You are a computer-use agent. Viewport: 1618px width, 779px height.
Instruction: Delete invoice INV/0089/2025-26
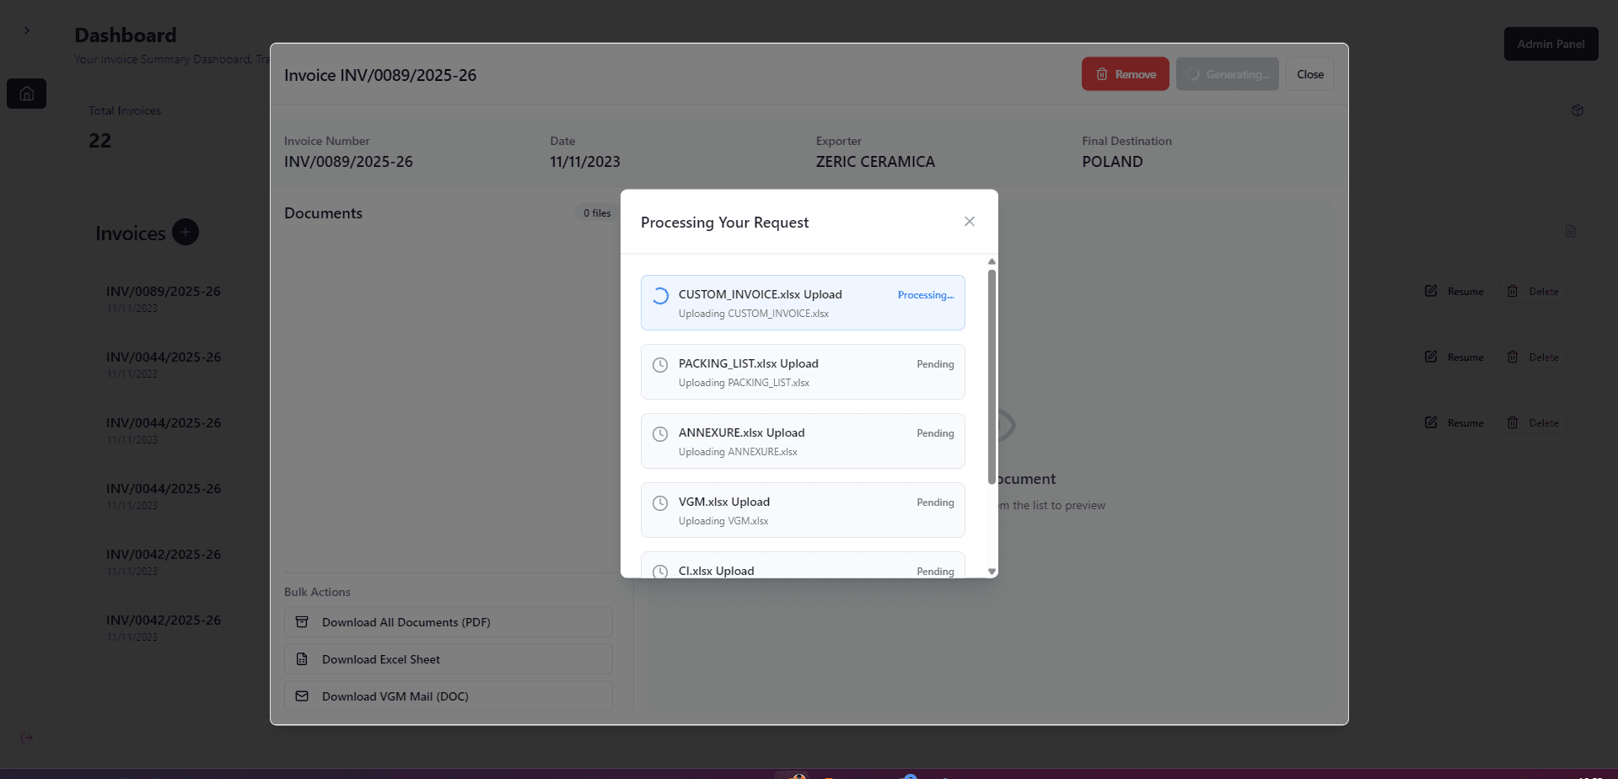pos(1533,291)
